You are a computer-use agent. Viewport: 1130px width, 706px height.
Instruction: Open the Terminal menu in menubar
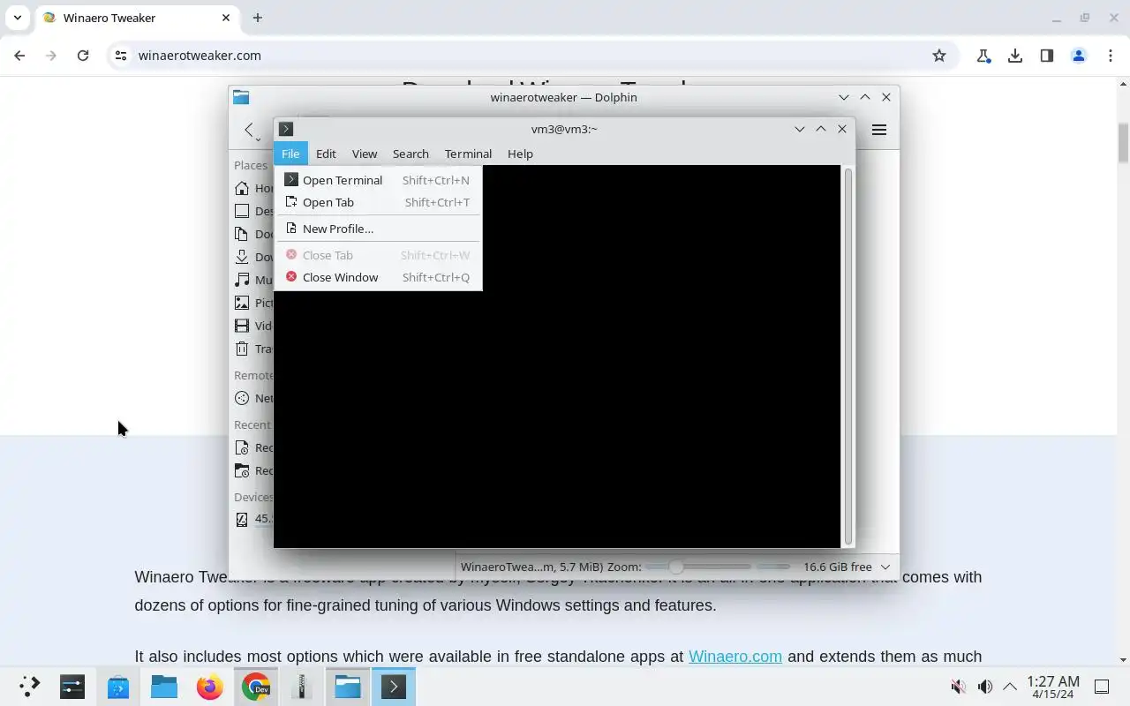[468, 154]
